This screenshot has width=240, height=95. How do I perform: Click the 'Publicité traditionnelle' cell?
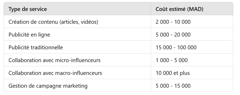pos(77,47)
